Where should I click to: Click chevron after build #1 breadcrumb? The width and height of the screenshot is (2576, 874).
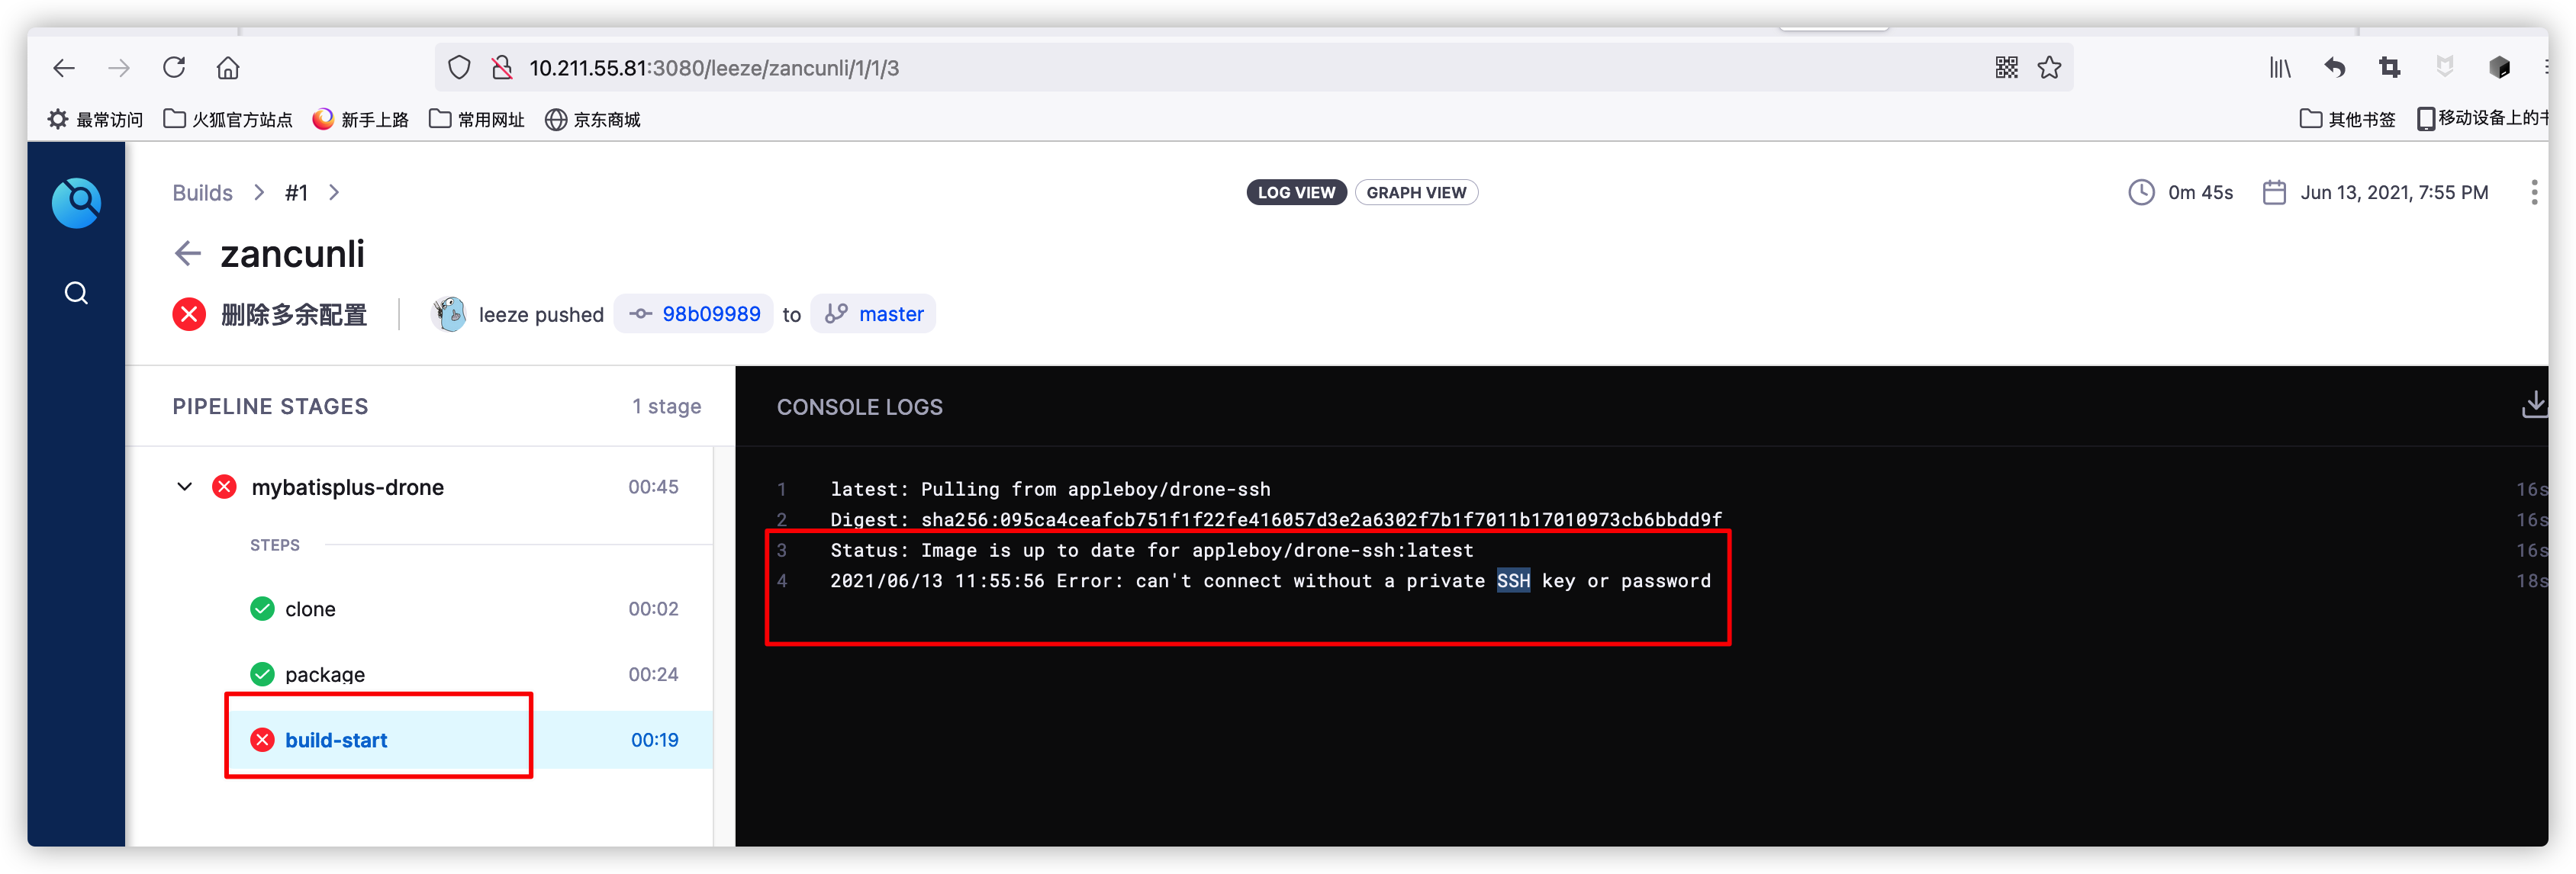point(334,192)
